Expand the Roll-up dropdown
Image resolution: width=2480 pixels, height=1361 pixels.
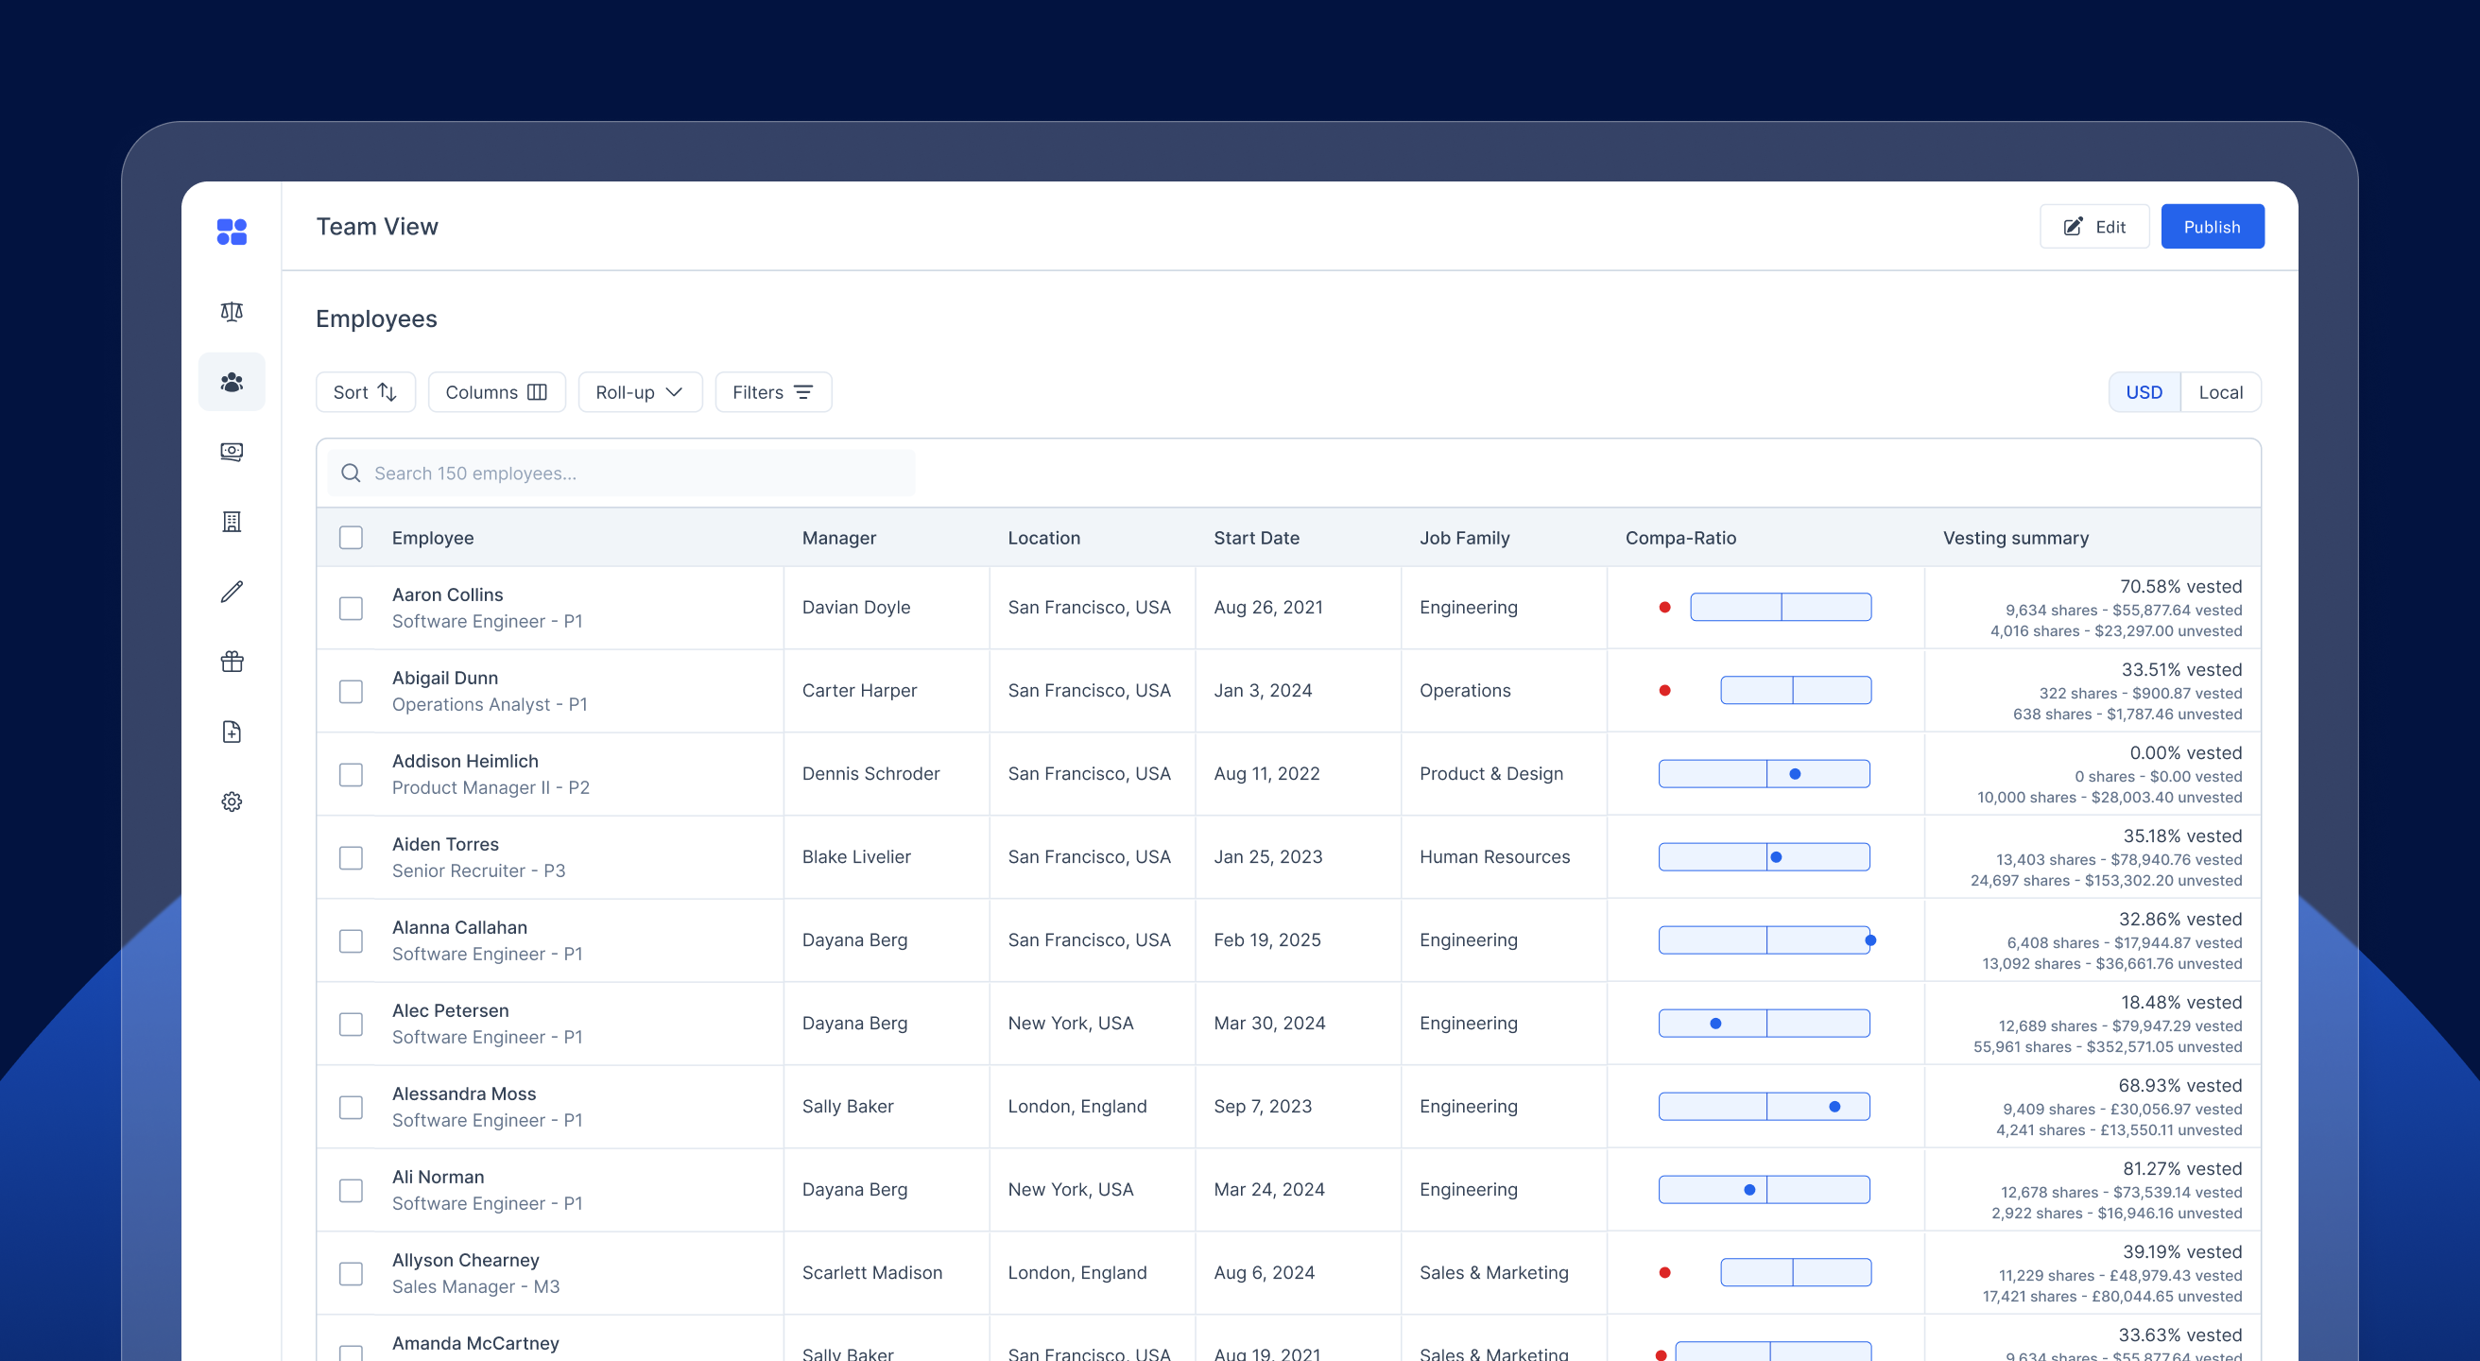[639, 391]
